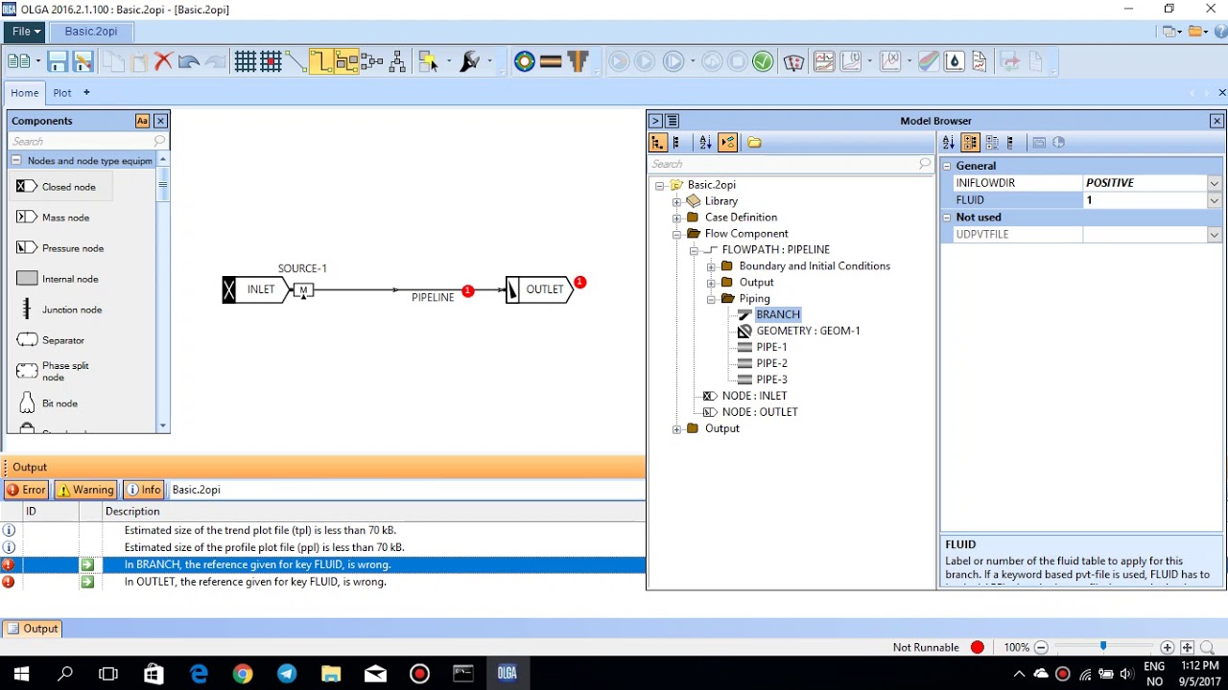This screenshot has width=1228, height=690.
Task: Click the green verify checkmark icon
Action: coord(763,62)
